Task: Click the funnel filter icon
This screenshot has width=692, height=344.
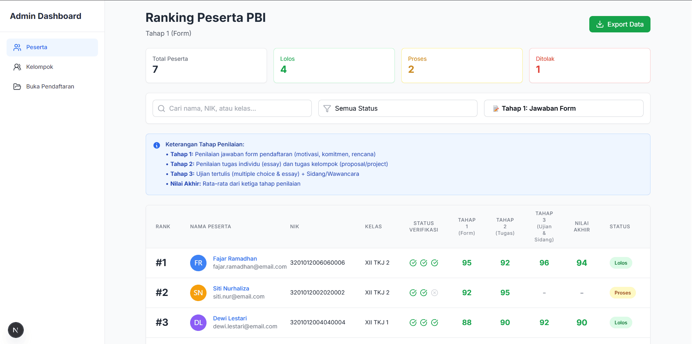Action: point(327,108)
